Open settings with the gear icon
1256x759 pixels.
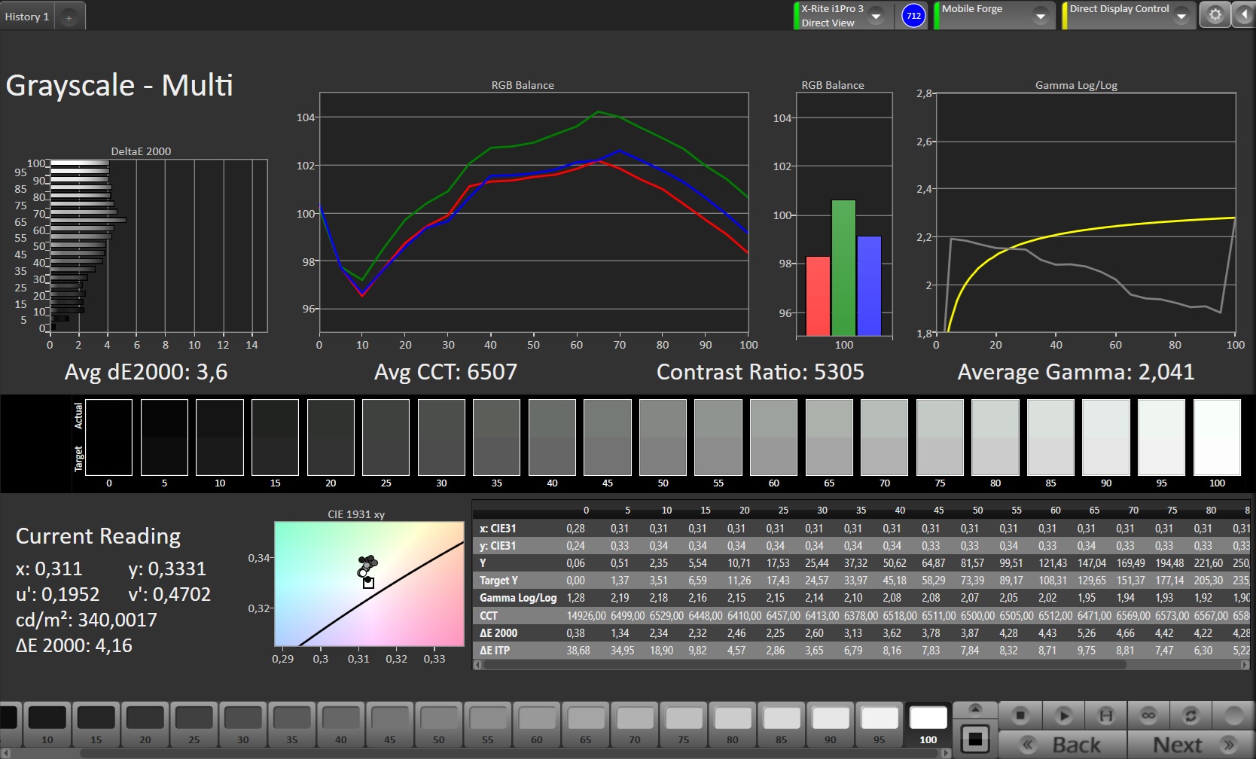point(1215,15)
